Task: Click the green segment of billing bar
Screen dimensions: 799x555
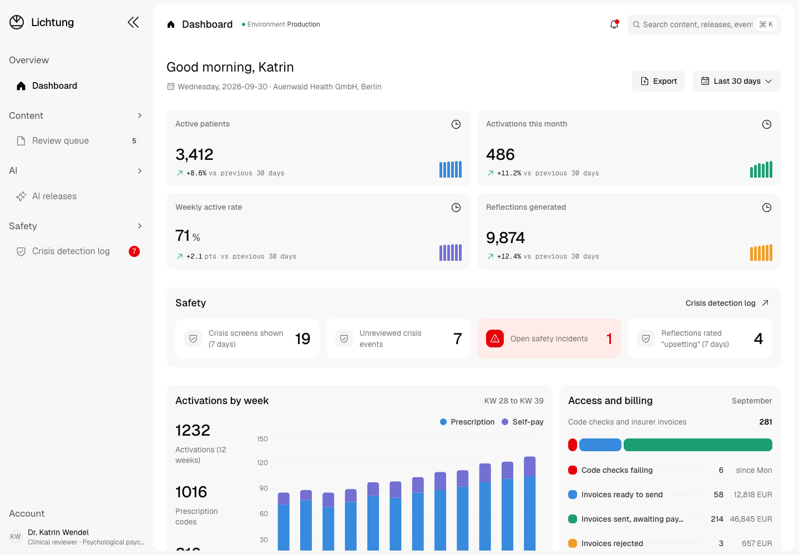Action: [698, 445]
